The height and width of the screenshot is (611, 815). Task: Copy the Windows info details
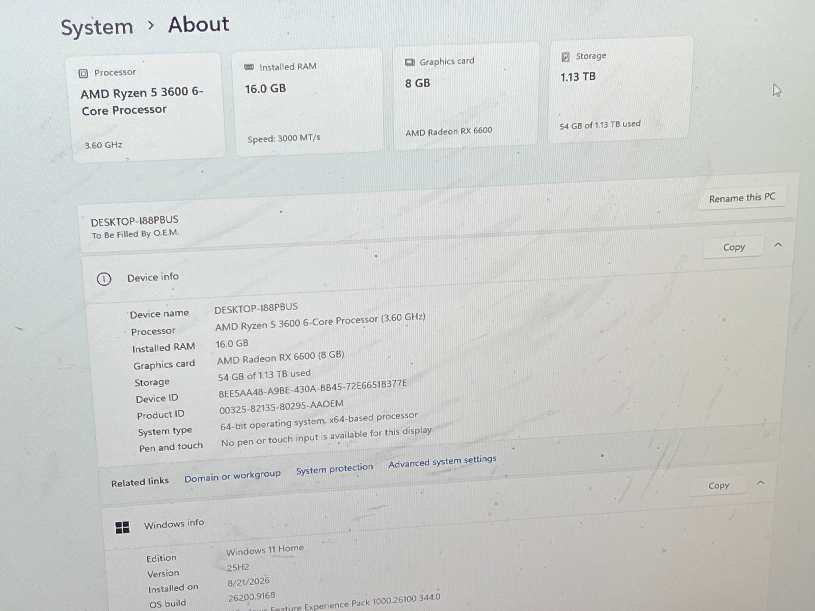point(718,486)
